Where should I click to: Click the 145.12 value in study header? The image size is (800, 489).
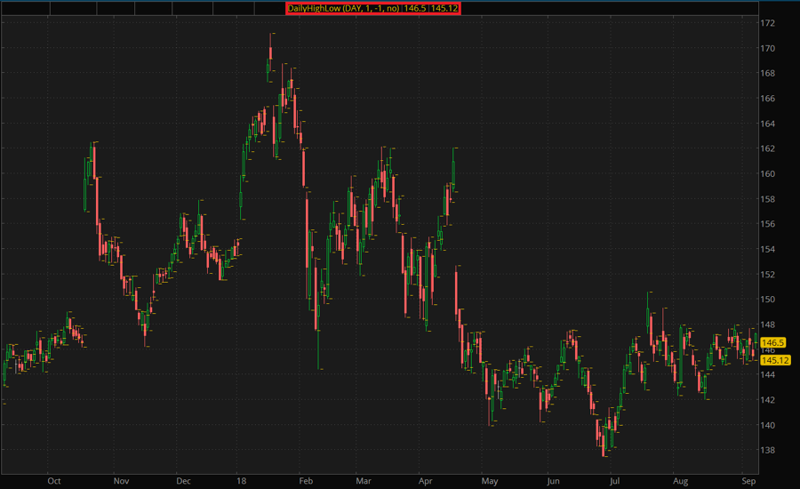tap(444, 8)
